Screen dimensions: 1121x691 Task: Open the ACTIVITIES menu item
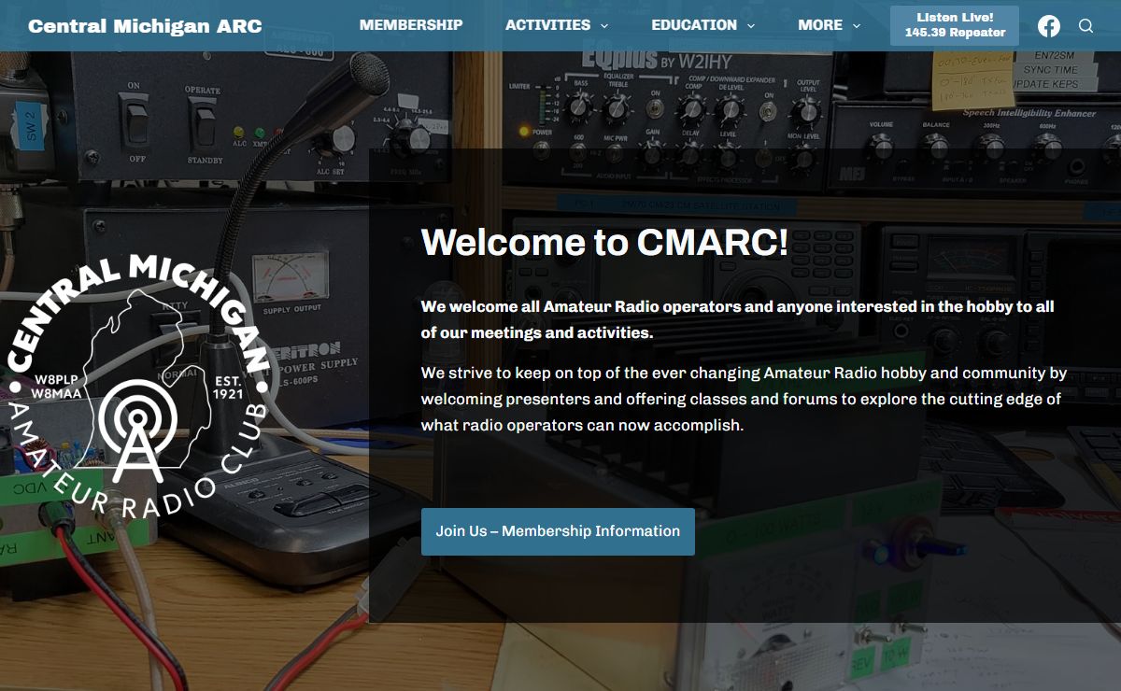point(547,25)
